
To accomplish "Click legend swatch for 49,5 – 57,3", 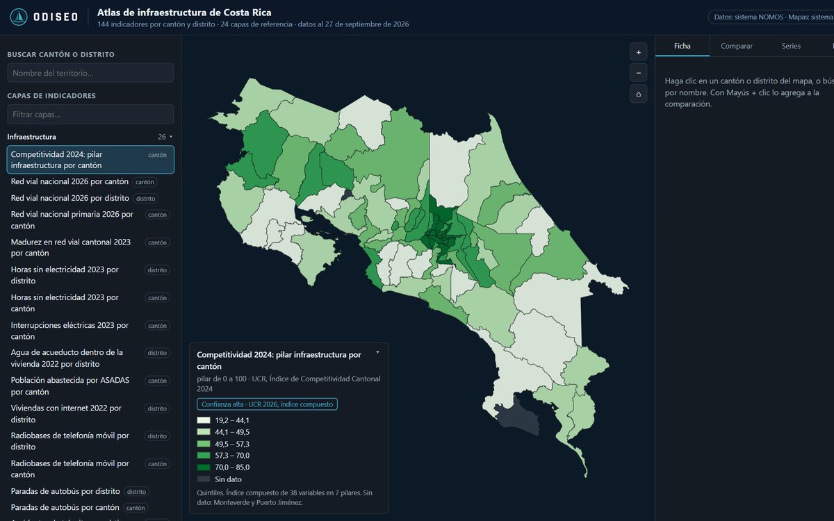I will (x=204, y=444).
